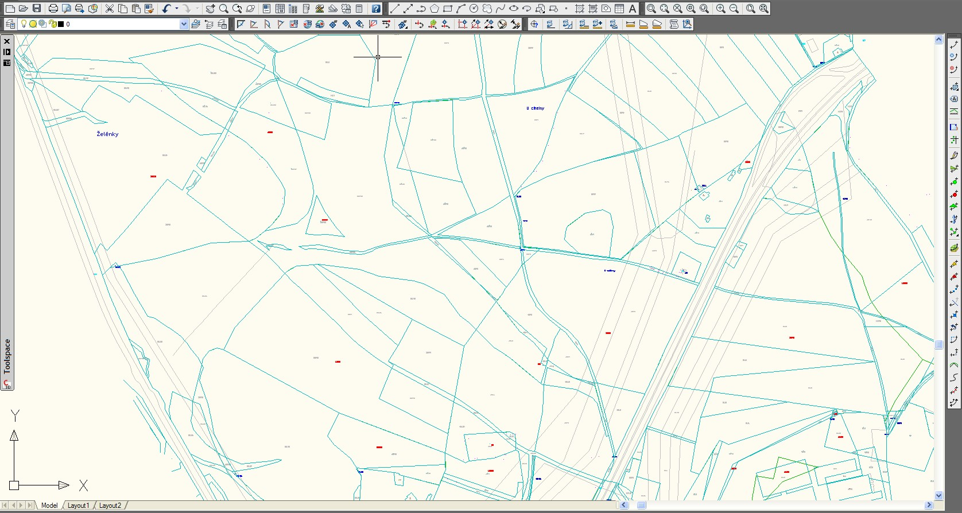This screenshot has height=513, width=962.
Task: Open Plot Preview from the toolbar
Action: [x=67, y=9]
